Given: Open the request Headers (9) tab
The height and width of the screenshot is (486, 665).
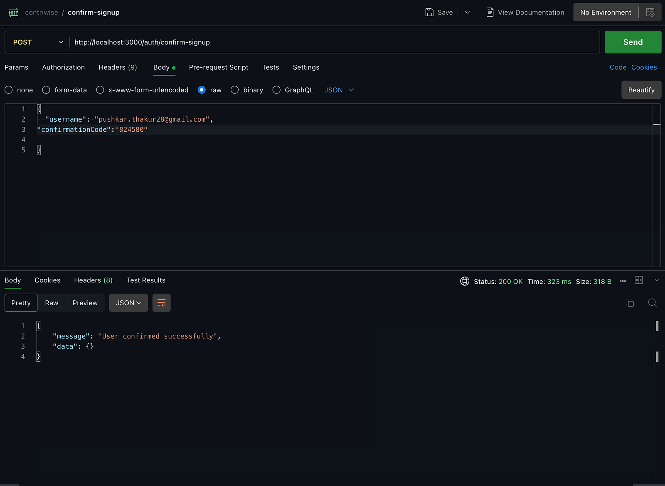Looking at the screenshot, I should point(118,67).
